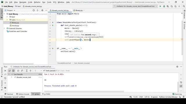Open Project panel settings gear
This screenshot has width=186, height=104.
42,10
